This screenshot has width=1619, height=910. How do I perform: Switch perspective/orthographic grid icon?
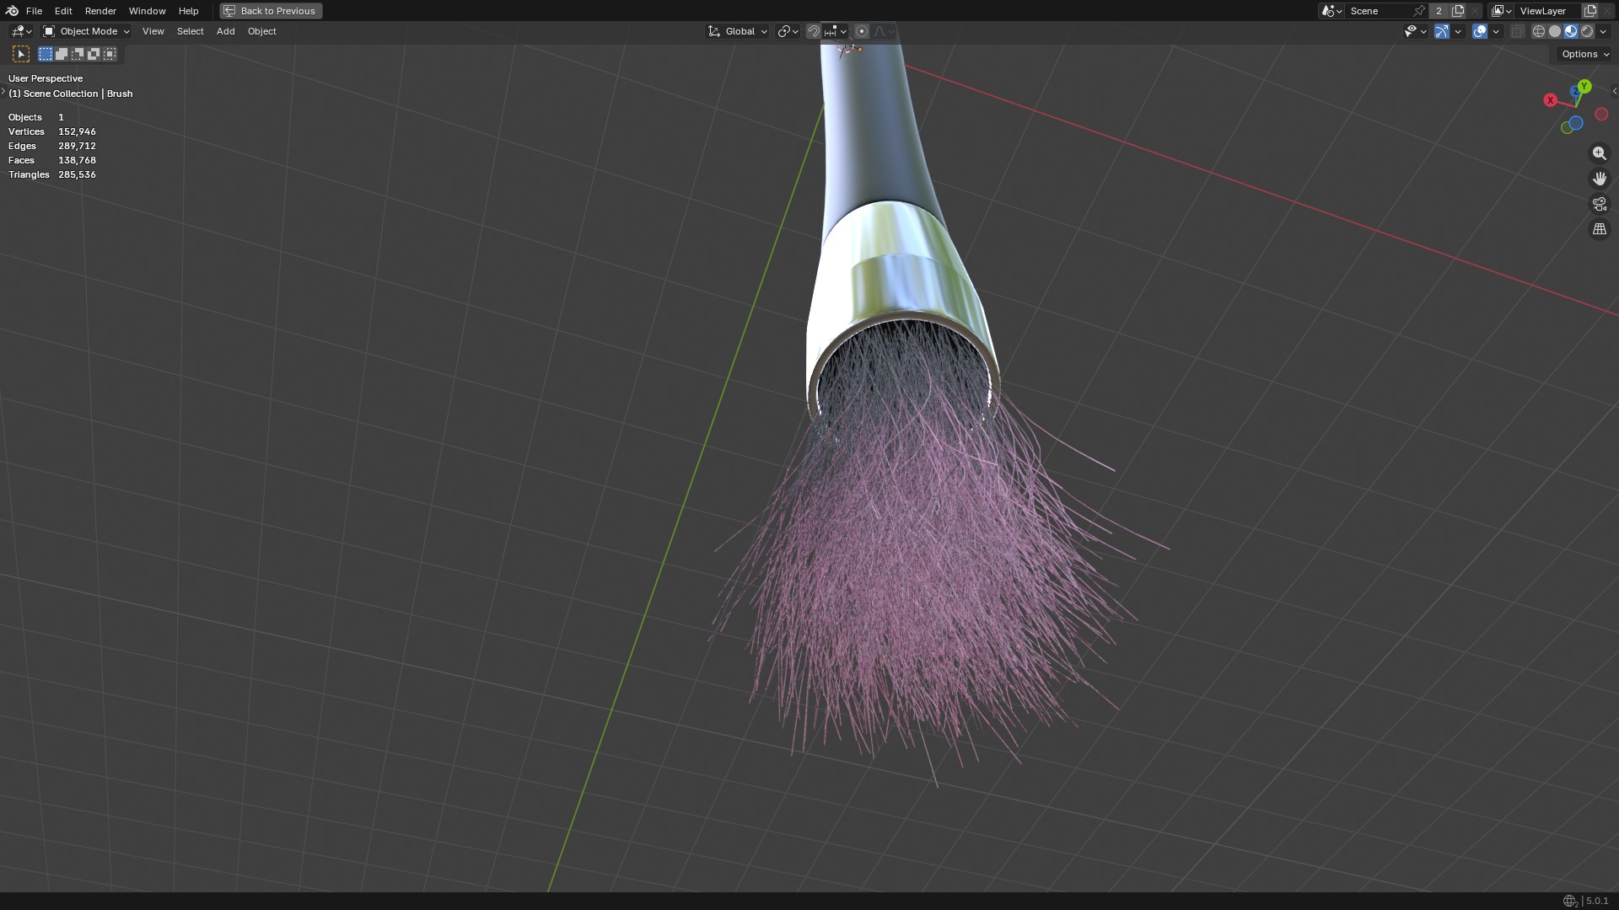coord(1599,229)
